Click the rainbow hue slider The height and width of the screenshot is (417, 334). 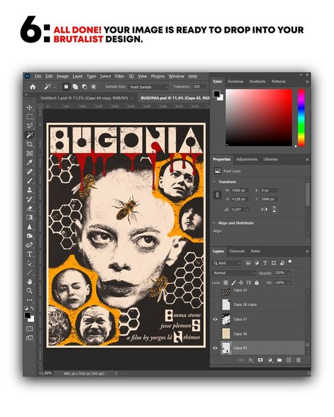(301, 117)
